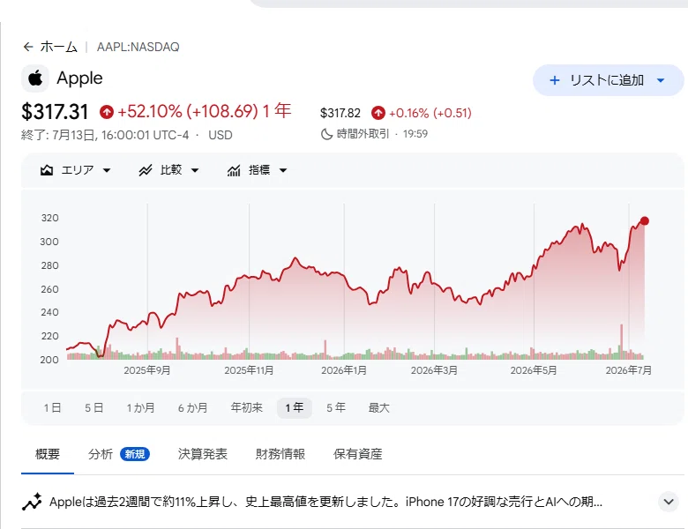Select the 6か月 time range
Screen dimensions: 688x529
(x=192, y=408)
